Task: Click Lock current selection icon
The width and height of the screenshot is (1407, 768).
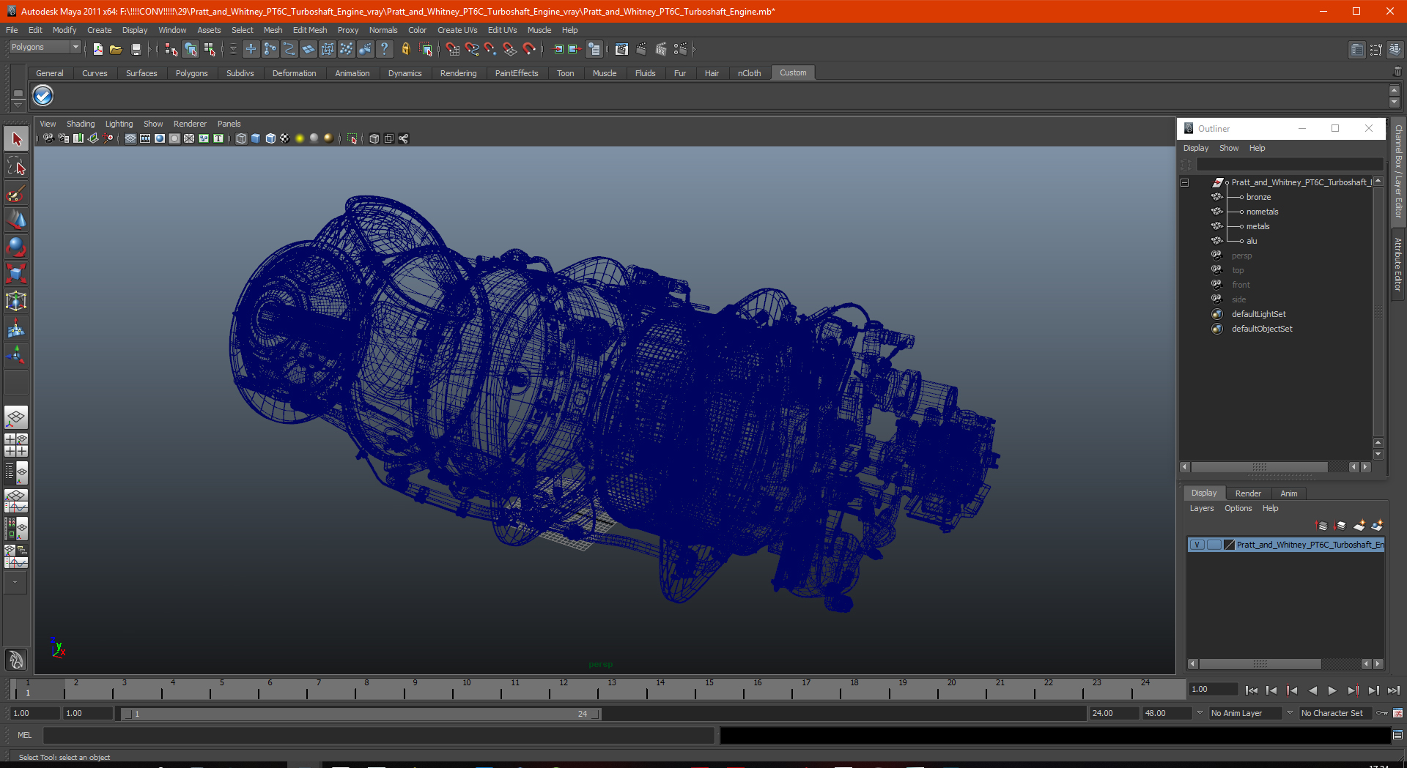Action: click(x=405, y=49)
